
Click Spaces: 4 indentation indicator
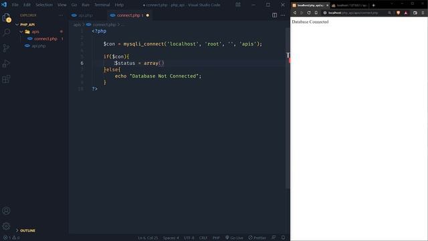click(x=171, y=238)
